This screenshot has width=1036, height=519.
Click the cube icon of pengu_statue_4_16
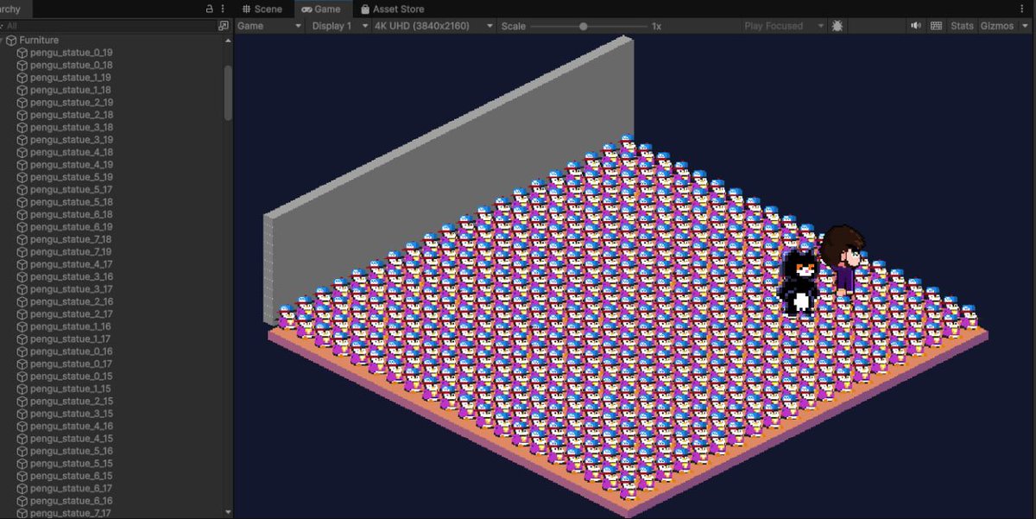click(x=22, y=426)
